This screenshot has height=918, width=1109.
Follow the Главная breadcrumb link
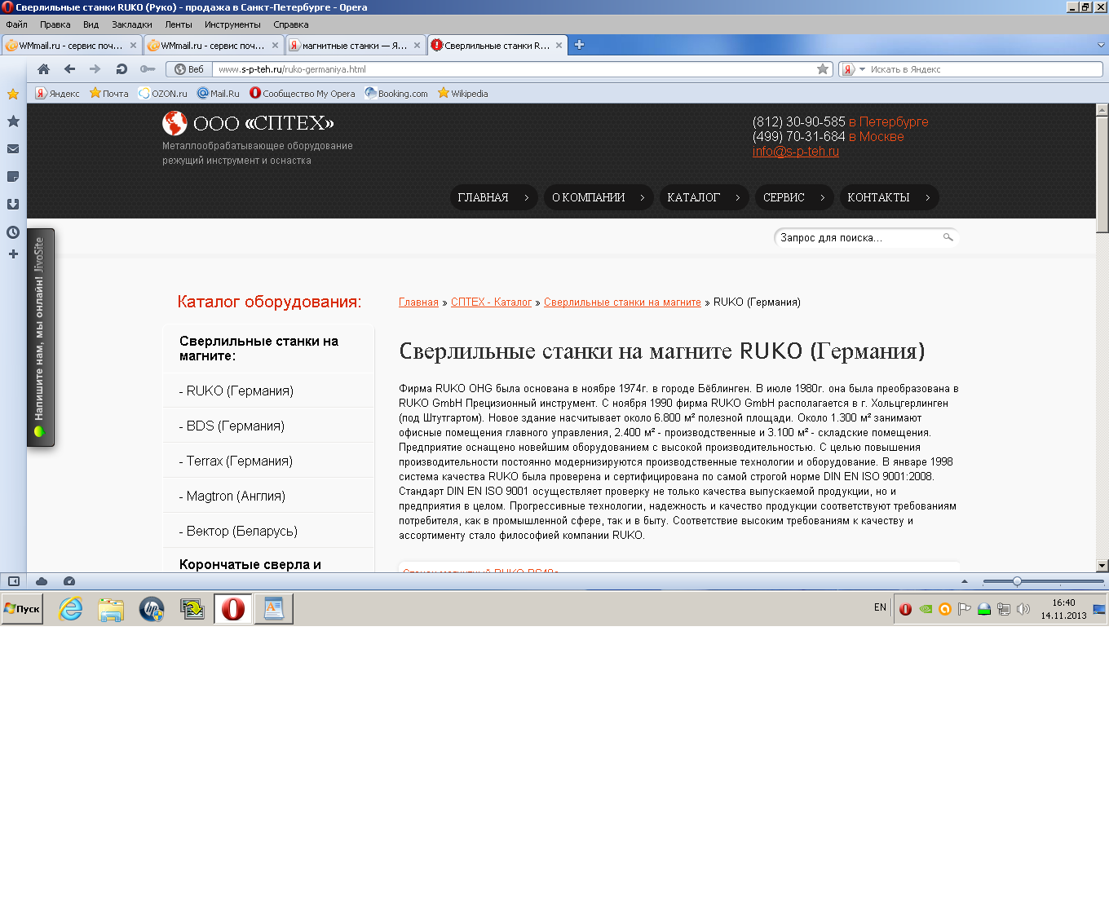418,302
